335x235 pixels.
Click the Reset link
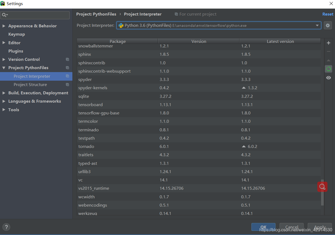click(328, 14)
